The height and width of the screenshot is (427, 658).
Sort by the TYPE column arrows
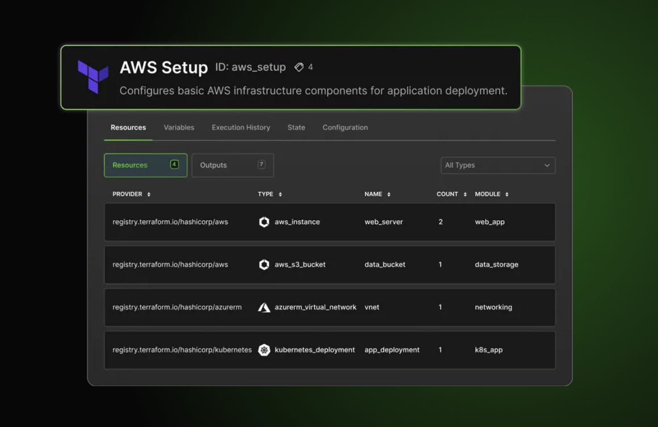pos(280,194)
